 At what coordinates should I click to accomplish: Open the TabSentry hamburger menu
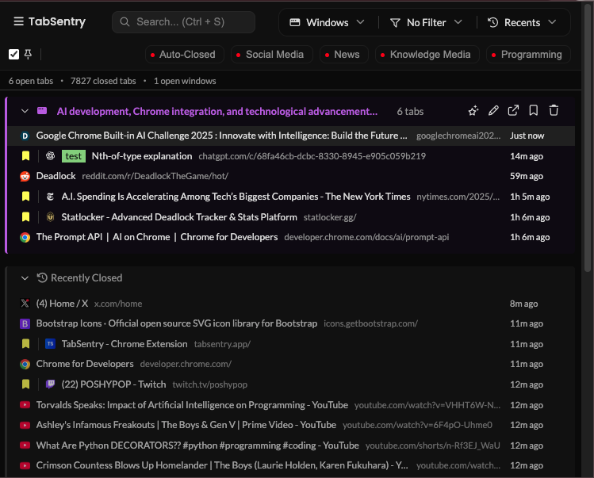(x=18, y=21)
